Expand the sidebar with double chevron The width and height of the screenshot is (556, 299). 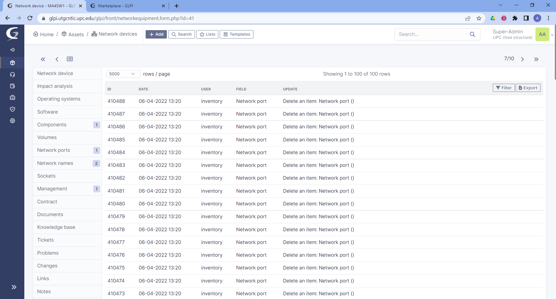tap(14, 287)
